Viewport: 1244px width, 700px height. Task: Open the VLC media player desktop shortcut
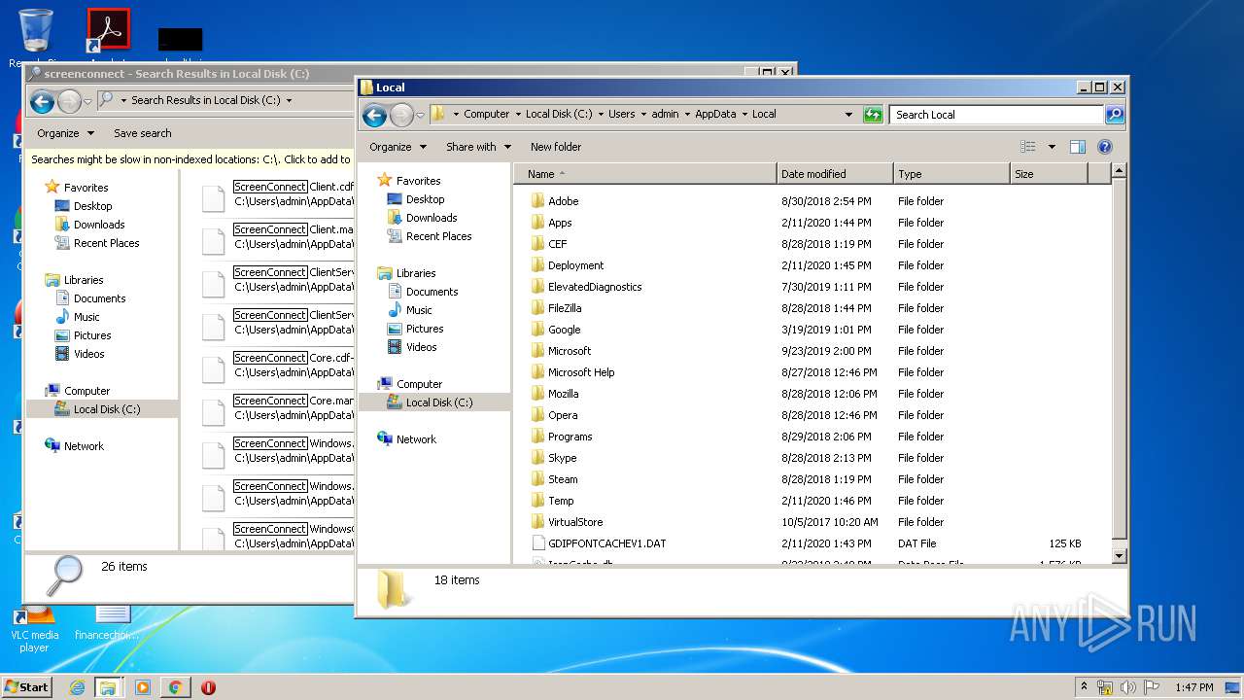click(x=34, y=628)
